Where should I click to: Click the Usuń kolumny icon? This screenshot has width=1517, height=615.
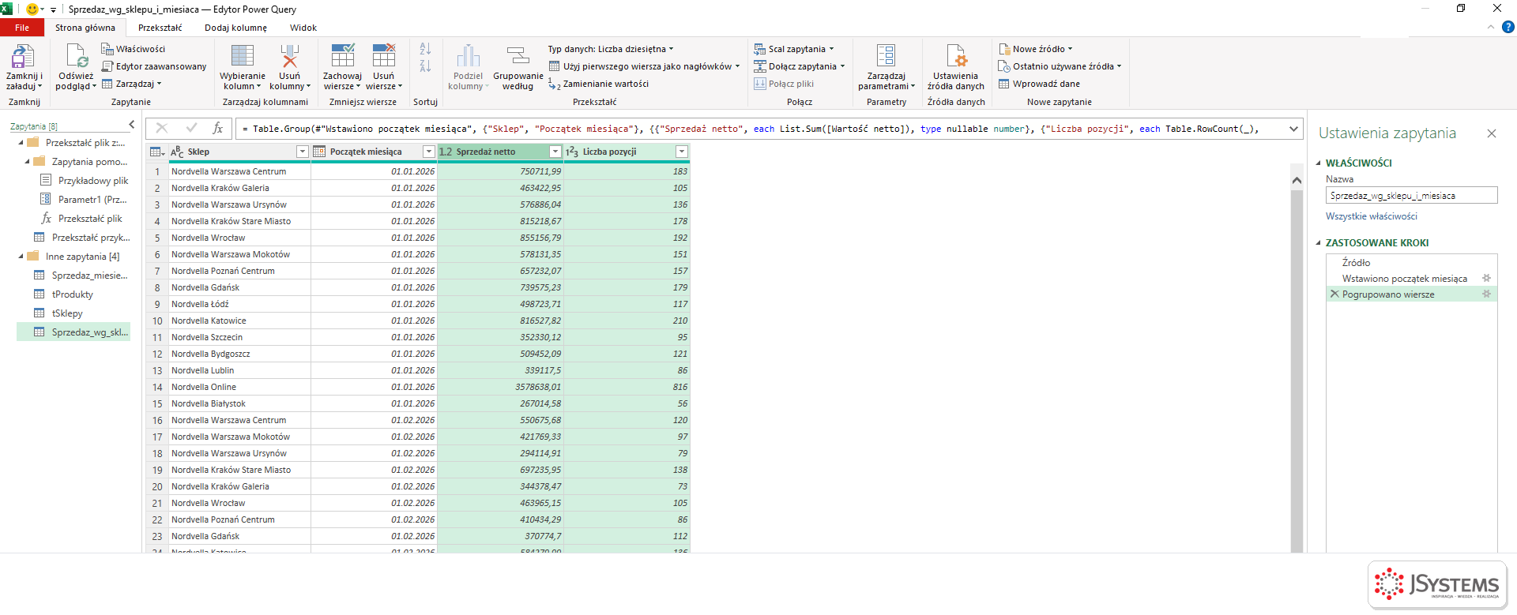pos(289,57)
